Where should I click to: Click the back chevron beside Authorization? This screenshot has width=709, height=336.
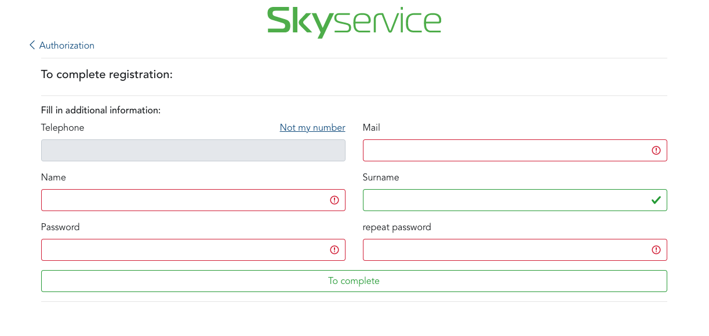click(32, 45)
